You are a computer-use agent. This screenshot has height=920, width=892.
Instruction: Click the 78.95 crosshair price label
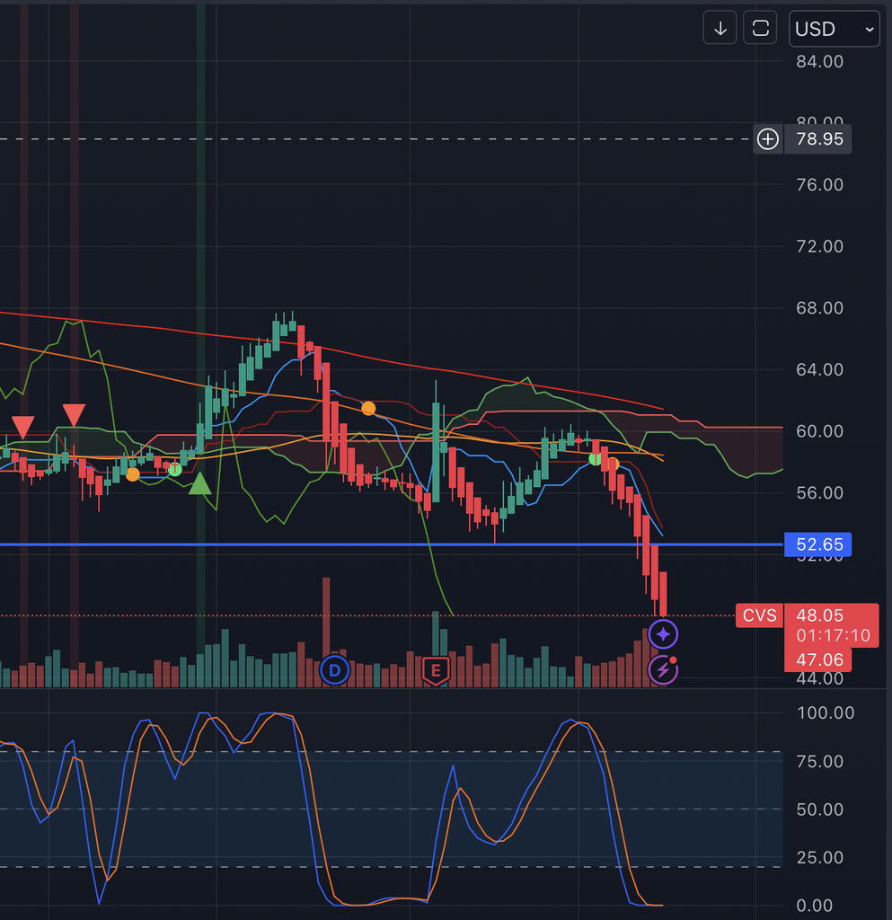(x=818, y=139)
